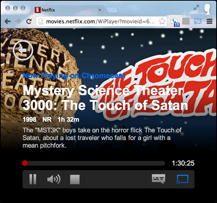Mute the volume speaker icon
Viewport: 217px width, 203px height.
(54, 179)
